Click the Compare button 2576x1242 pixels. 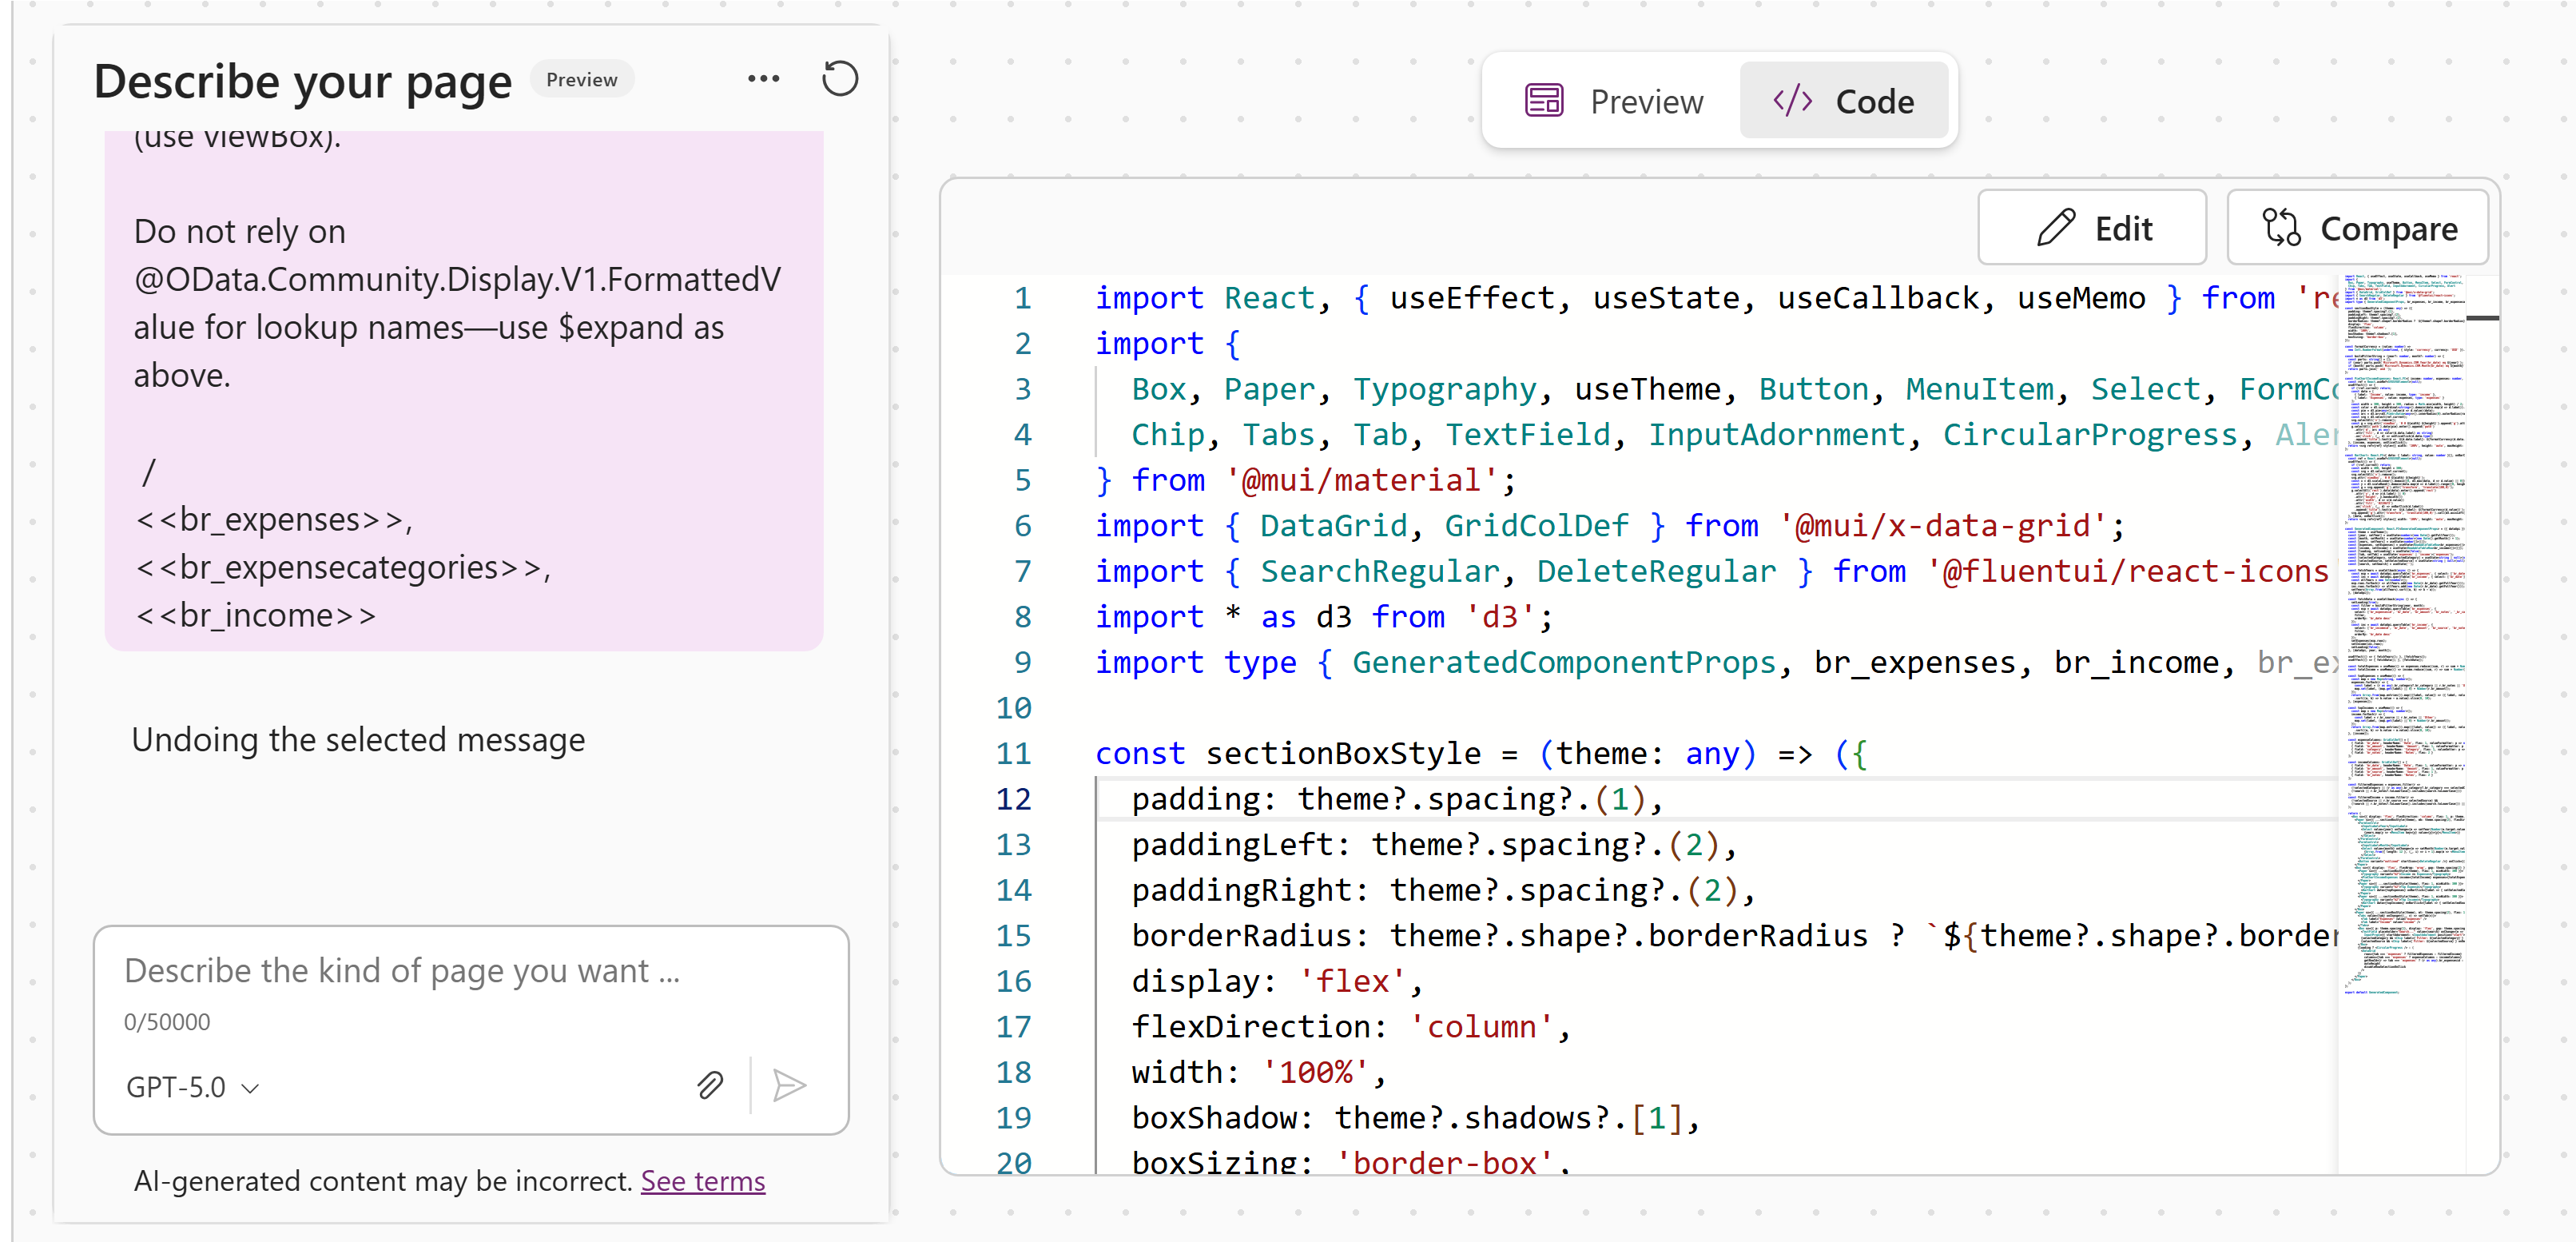point(2357,228)
